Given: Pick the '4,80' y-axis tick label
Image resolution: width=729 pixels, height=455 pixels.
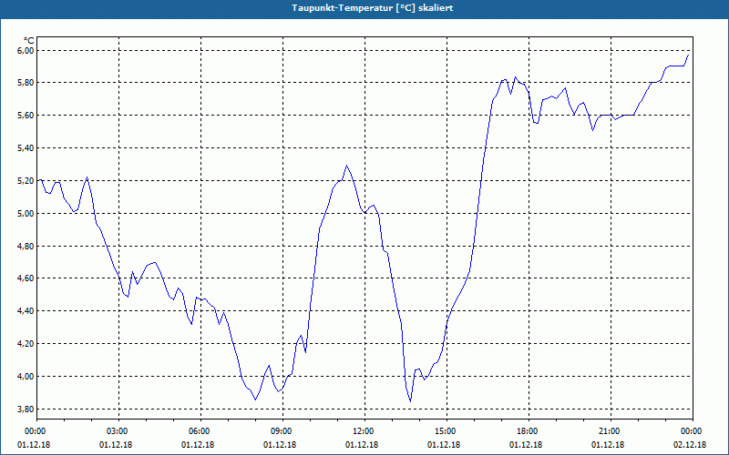Looking at the screenshot, I should [25, 246].
